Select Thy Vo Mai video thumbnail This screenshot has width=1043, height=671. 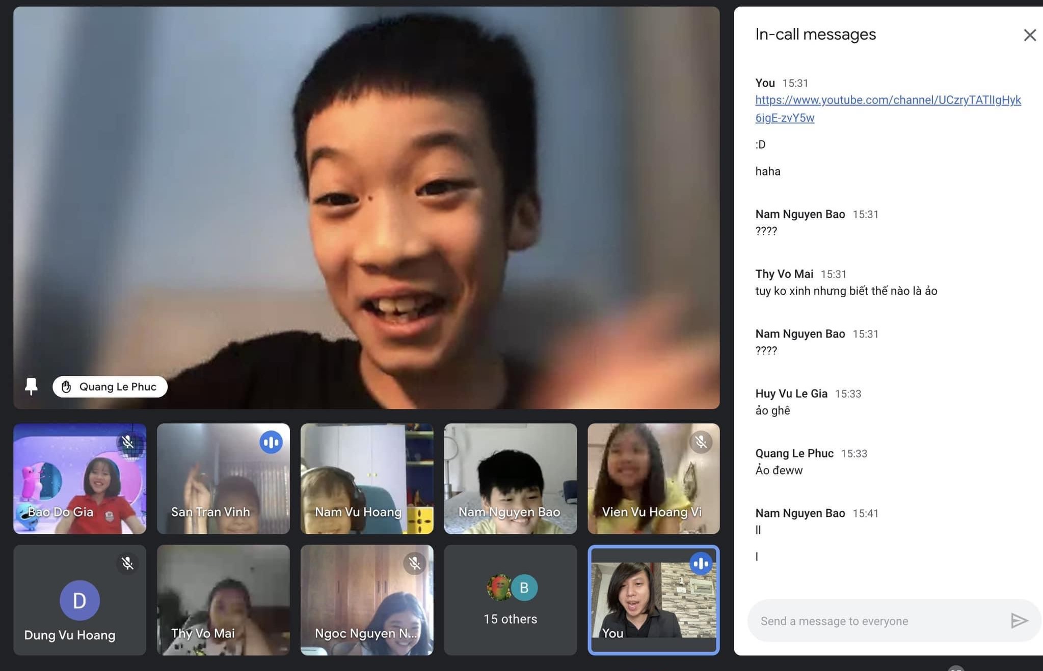pyautogui.click(x=223, y=600)
